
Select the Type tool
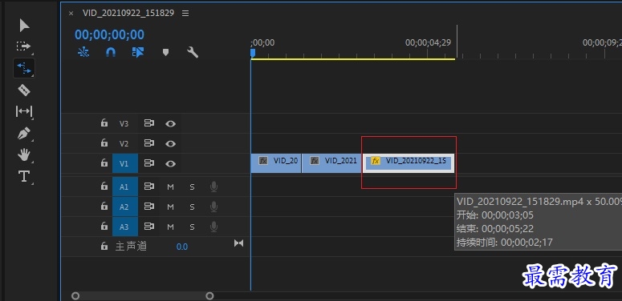coord(24,176)
